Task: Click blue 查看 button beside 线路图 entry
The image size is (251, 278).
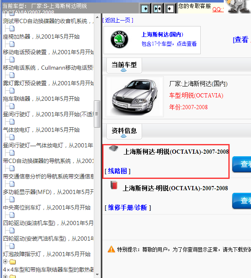Action: 242,164
